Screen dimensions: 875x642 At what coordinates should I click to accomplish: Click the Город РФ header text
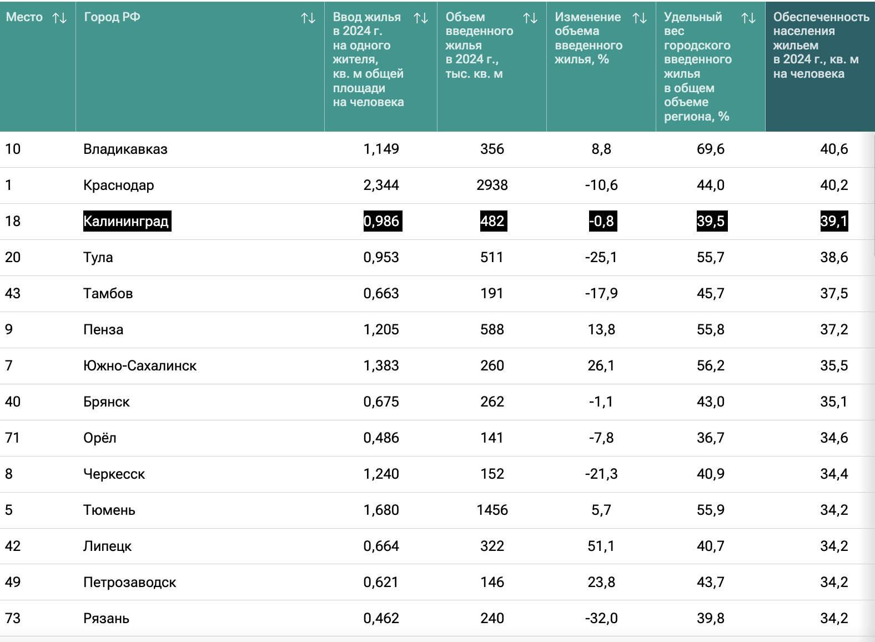click(112, 17)
